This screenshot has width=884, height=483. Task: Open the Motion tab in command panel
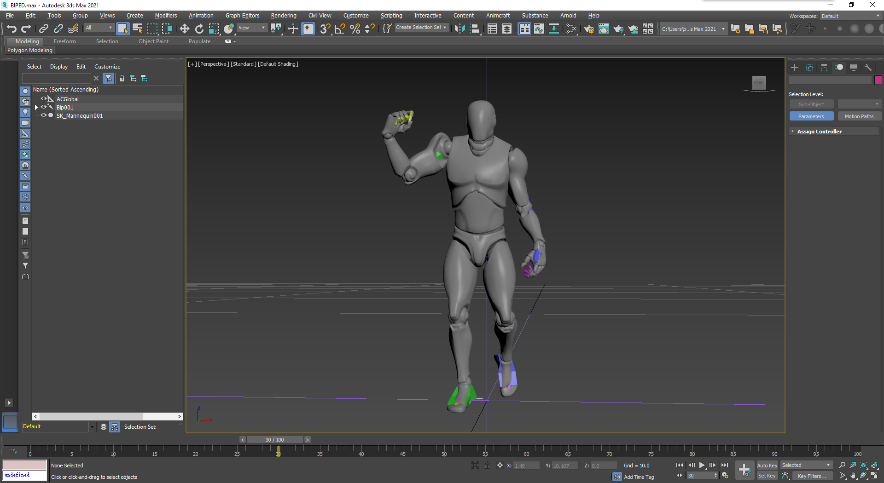pyautogui.click(x=839, y=68)
